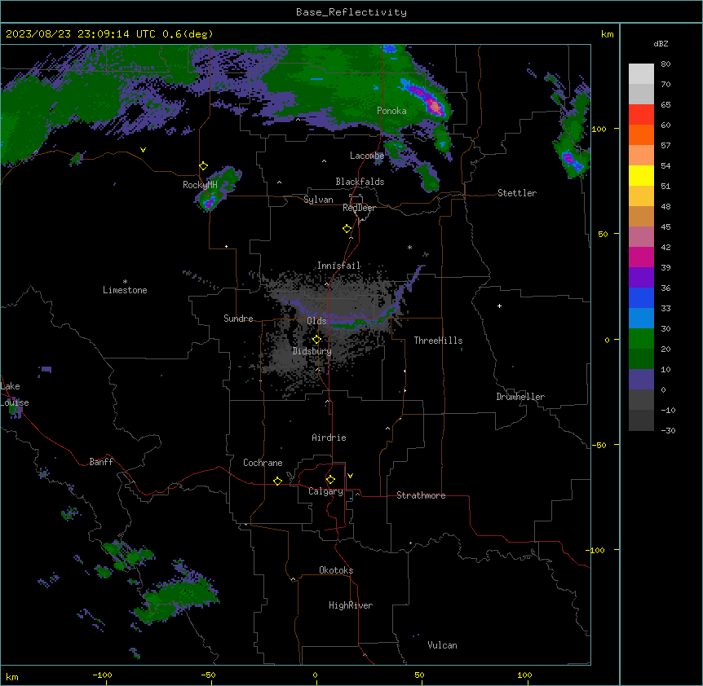Screen dimensions: 703x686
Task: Select the blue 36-33 dBZ legend swatch
Action: (641, 297)
